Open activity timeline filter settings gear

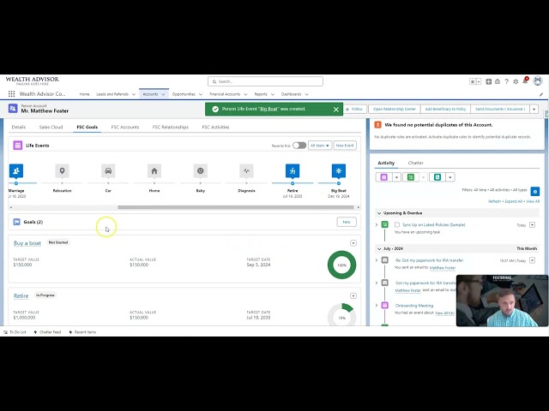(535, 191)
